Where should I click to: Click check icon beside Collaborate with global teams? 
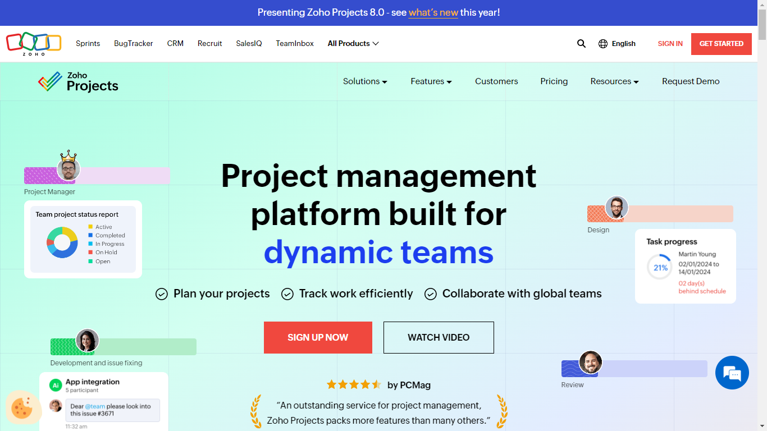(431, 294)
